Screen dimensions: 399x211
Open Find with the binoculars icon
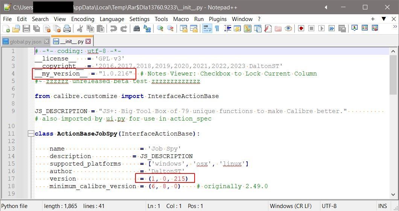pos(137,29)
